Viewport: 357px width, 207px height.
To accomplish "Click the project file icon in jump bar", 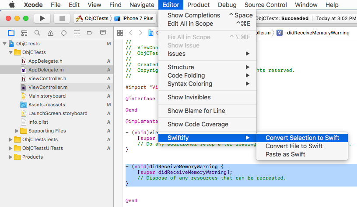I will (151, 33).
